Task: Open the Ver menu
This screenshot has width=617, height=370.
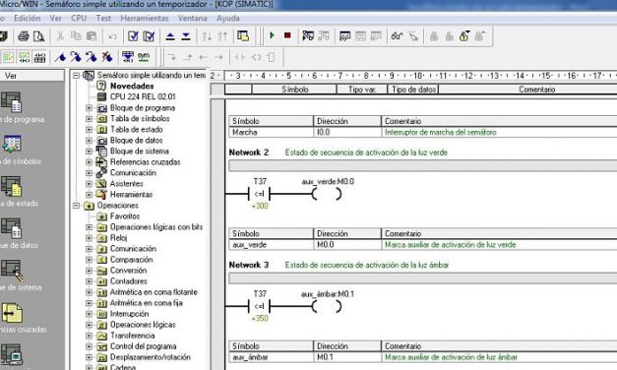Action: (55, 18)
